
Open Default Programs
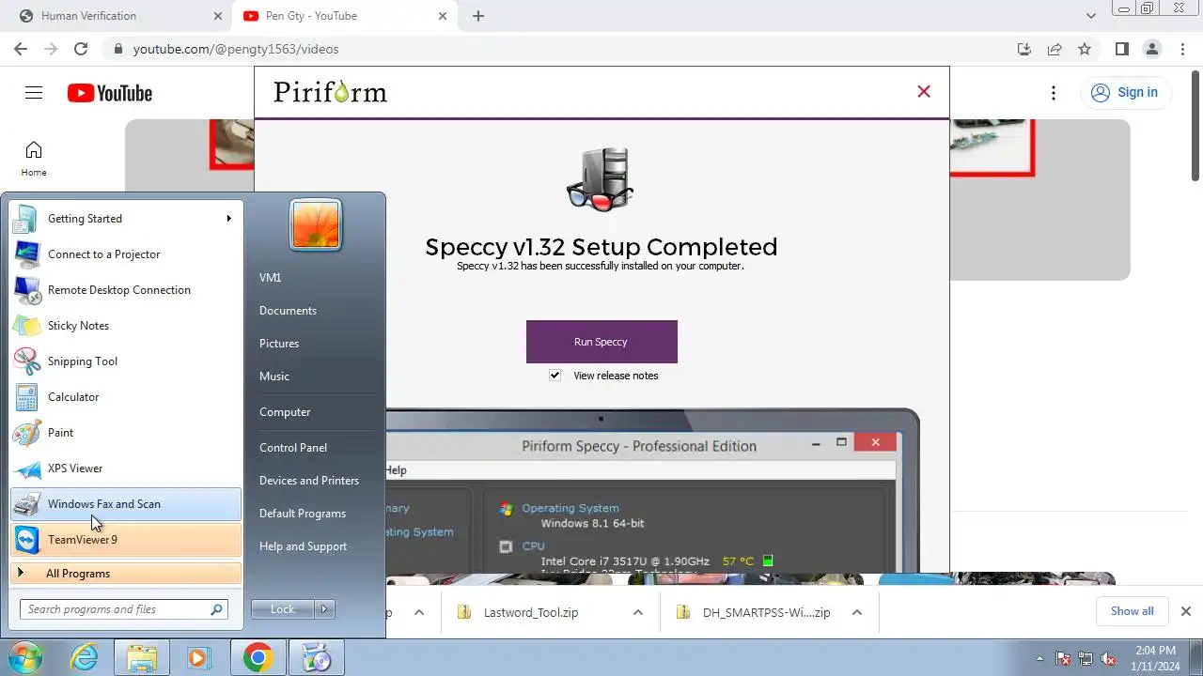303,514
